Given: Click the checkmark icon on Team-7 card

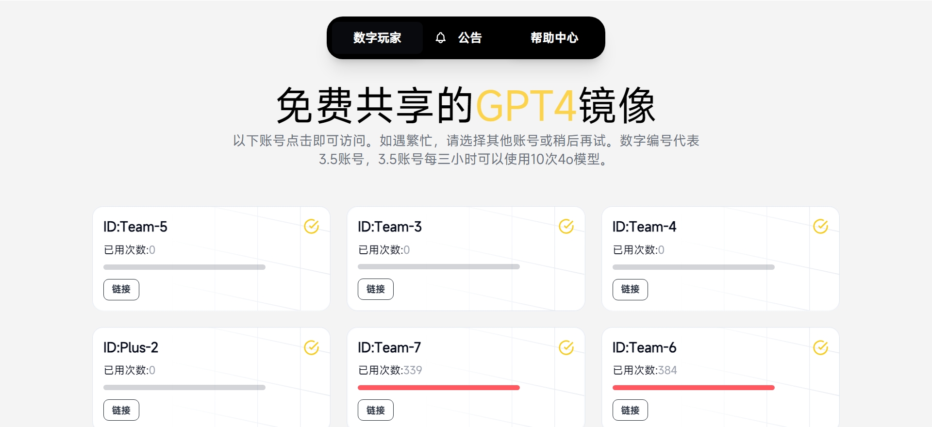Looking at the screenshot, I should click(566, 347).
